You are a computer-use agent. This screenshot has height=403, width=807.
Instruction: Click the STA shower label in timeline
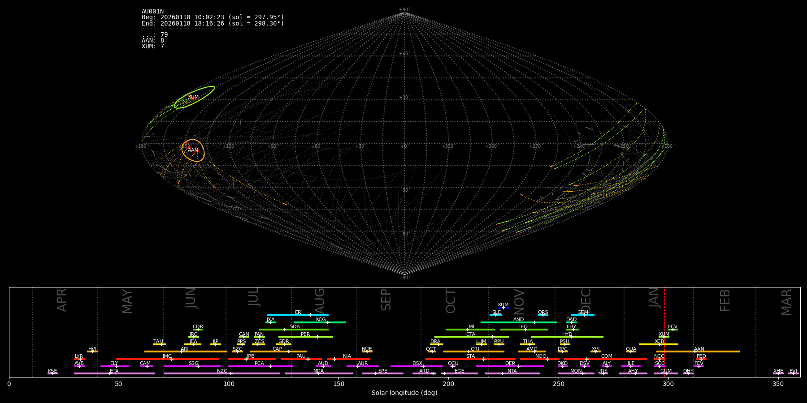[x=471, y=356]
